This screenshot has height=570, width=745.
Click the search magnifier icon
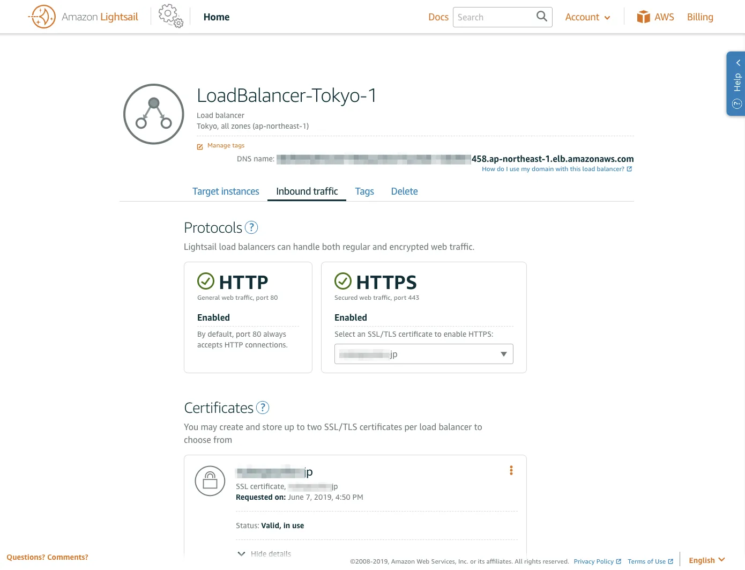point(541,17)
